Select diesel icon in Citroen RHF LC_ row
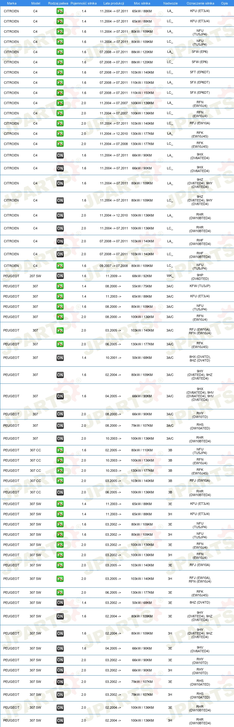The height and width of the screenshot is (727, 234). (x=60, y=254)
